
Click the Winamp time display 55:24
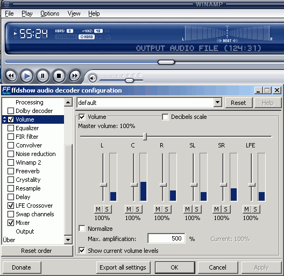click(33, 34)
